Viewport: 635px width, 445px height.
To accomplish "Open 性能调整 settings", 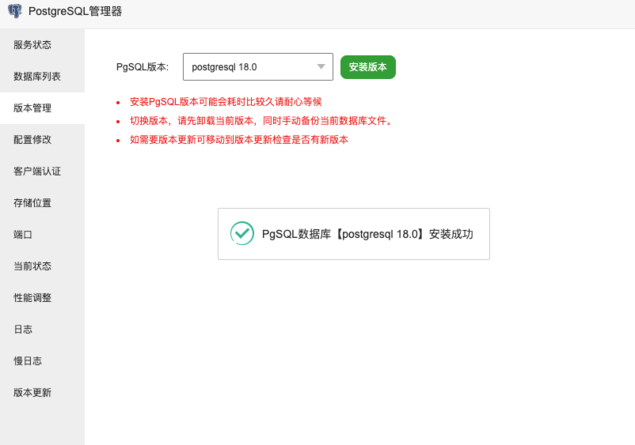I will 42,297.
